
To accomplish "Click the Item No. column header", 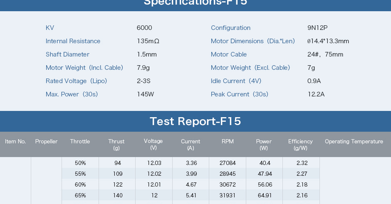I will (15, 142).
